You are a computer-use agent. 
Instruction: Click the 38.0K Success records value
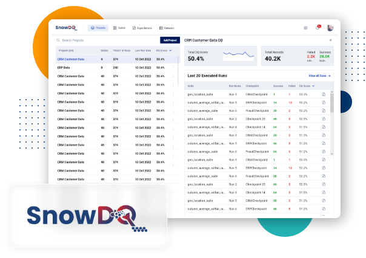(324, 57)
